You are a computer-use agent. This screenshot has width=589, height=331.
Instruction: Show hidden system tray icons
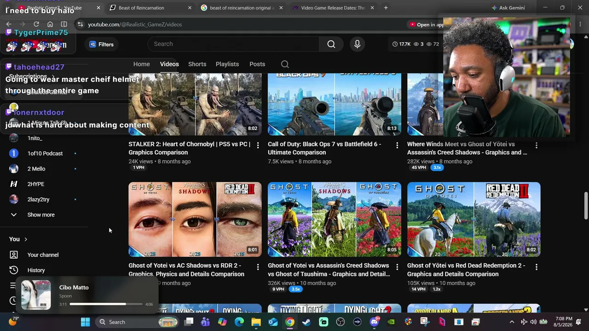point(512,322)
